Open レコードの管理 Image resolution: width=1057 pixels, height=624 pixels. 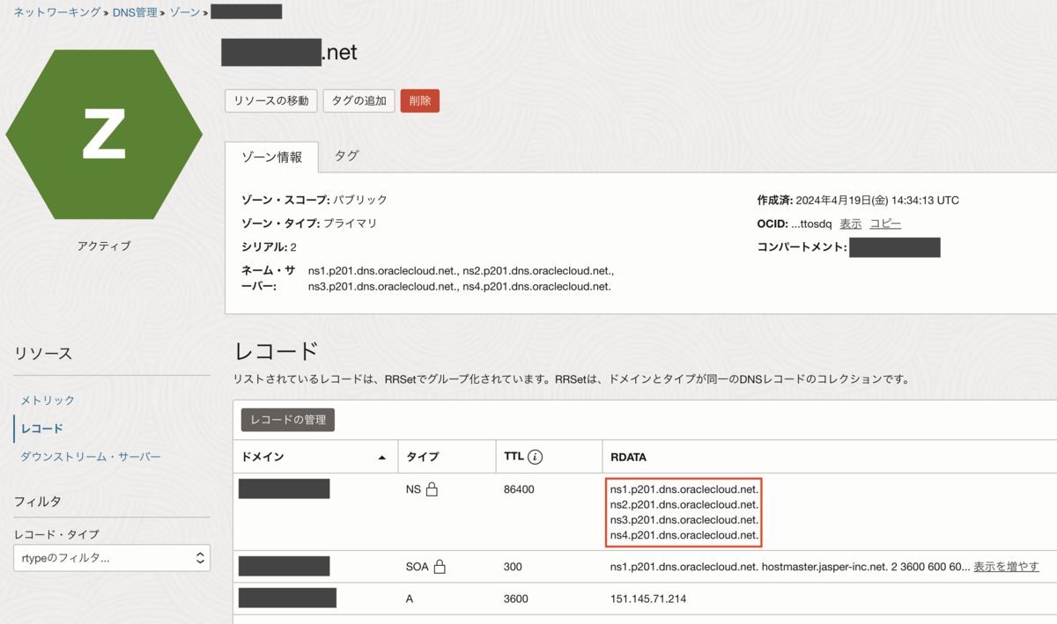[286, 420]
